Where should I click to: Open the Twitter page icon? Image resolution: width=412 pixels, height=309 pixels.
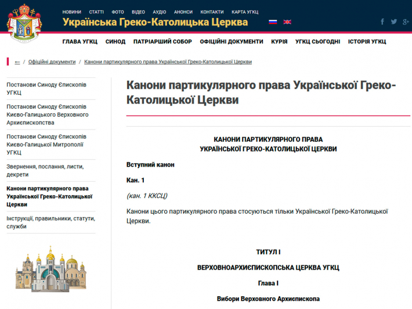point(394,22)
